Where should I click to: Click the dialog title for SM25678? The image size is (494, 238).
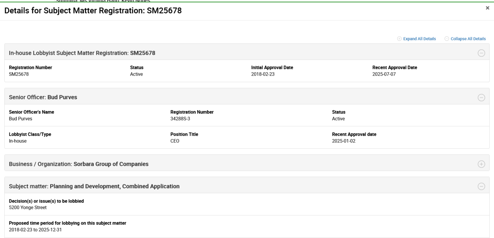point(93,11)
